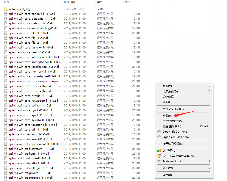Expand the 排序方式(O) submenu arrow
Screen dimensions: 227x181
[209, 91]
